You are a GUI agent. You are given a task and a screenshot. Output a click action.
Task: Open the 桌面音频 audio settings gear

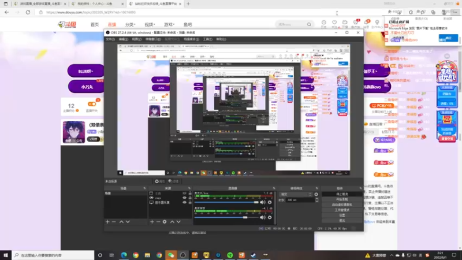[270, 217]
